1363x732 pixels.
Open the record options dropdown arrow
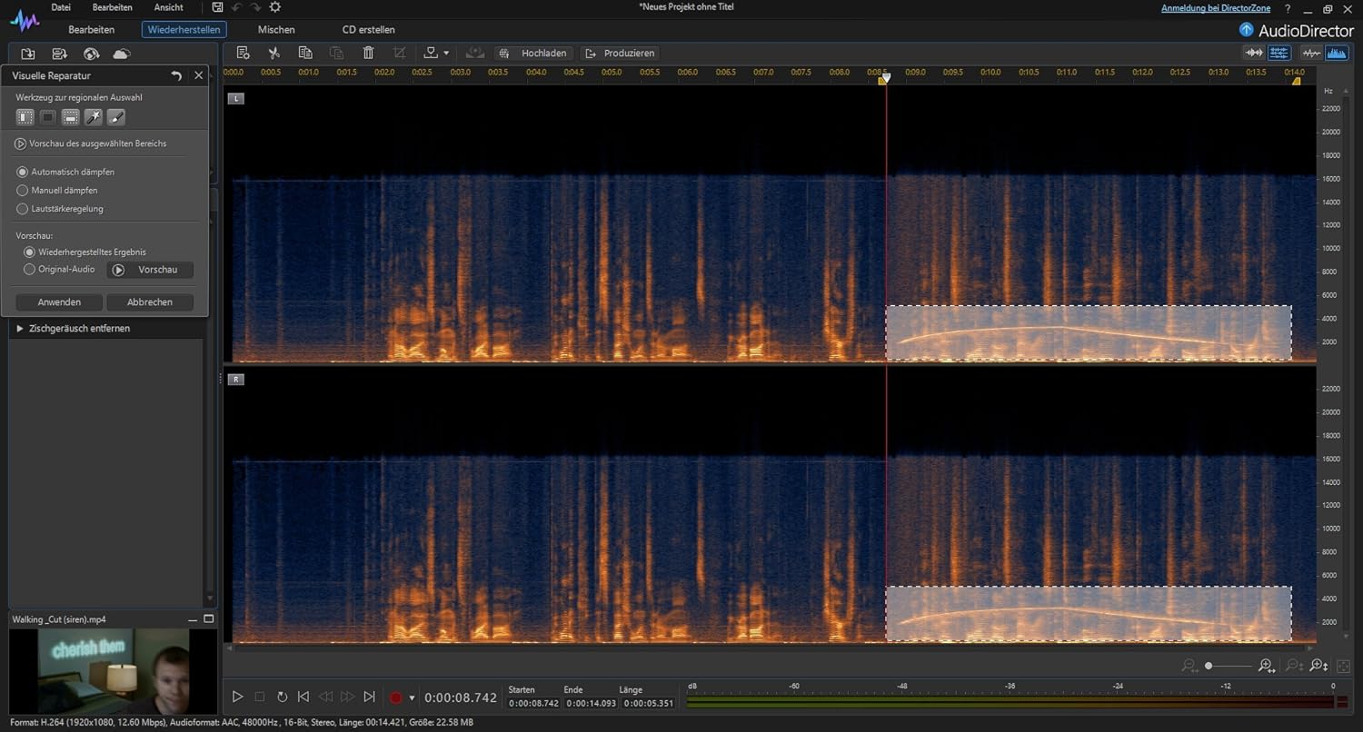point(412,697)
